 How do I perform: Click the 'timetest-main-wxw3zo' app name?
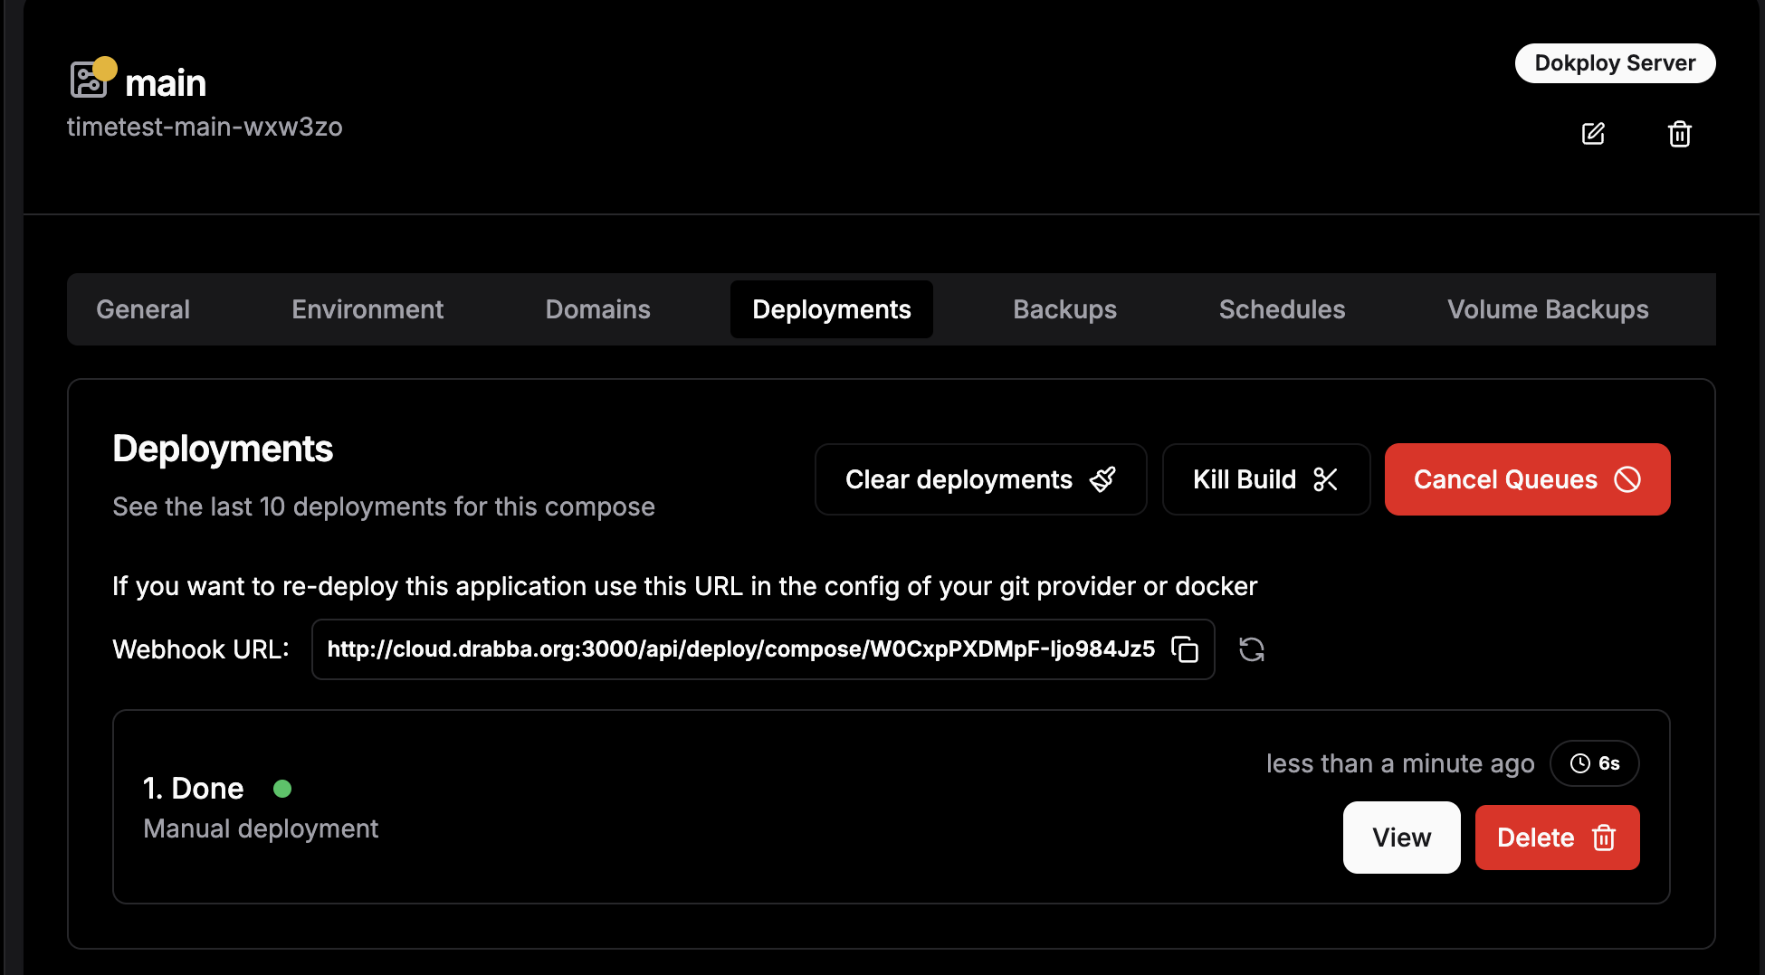point(205,127)
